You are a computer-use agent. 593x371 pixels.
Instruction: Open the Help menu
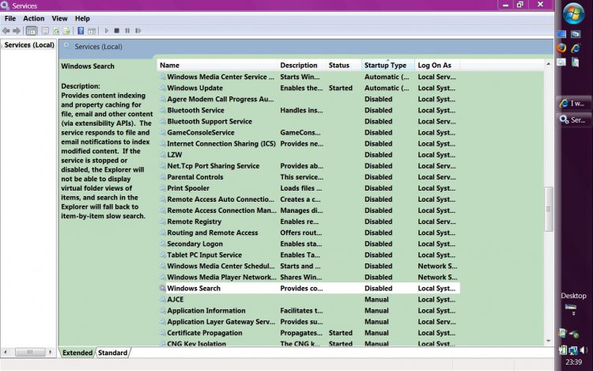82,18
